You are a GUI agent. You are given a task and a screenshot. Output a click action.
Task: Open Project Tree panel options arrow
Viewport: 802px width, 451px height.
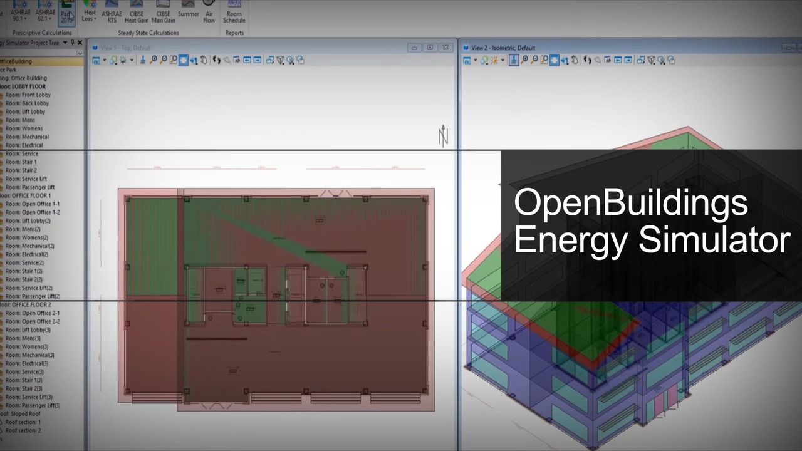pyautogui.click(x=65, y=43)
